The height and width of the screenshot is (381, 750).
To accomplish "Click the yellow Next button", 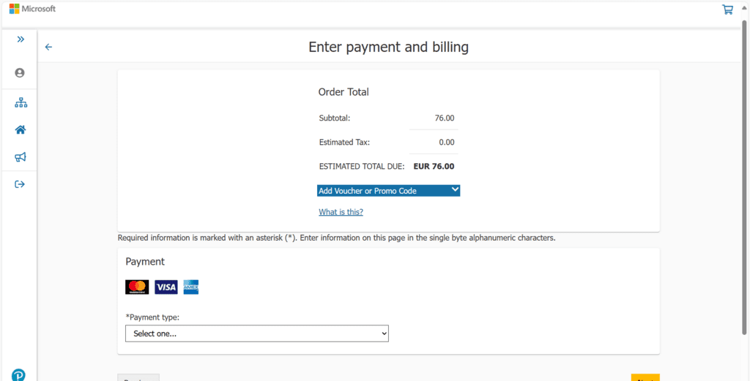I will coord(645,378).
